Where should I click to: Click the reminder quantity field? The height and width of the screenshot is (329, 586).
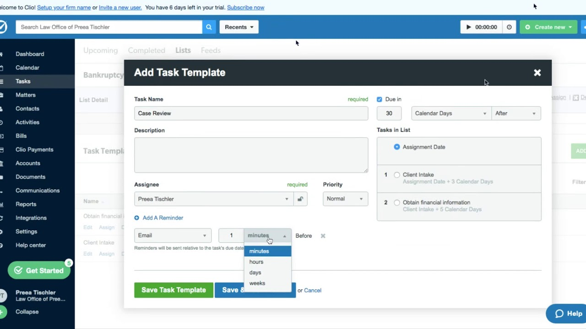231,235
